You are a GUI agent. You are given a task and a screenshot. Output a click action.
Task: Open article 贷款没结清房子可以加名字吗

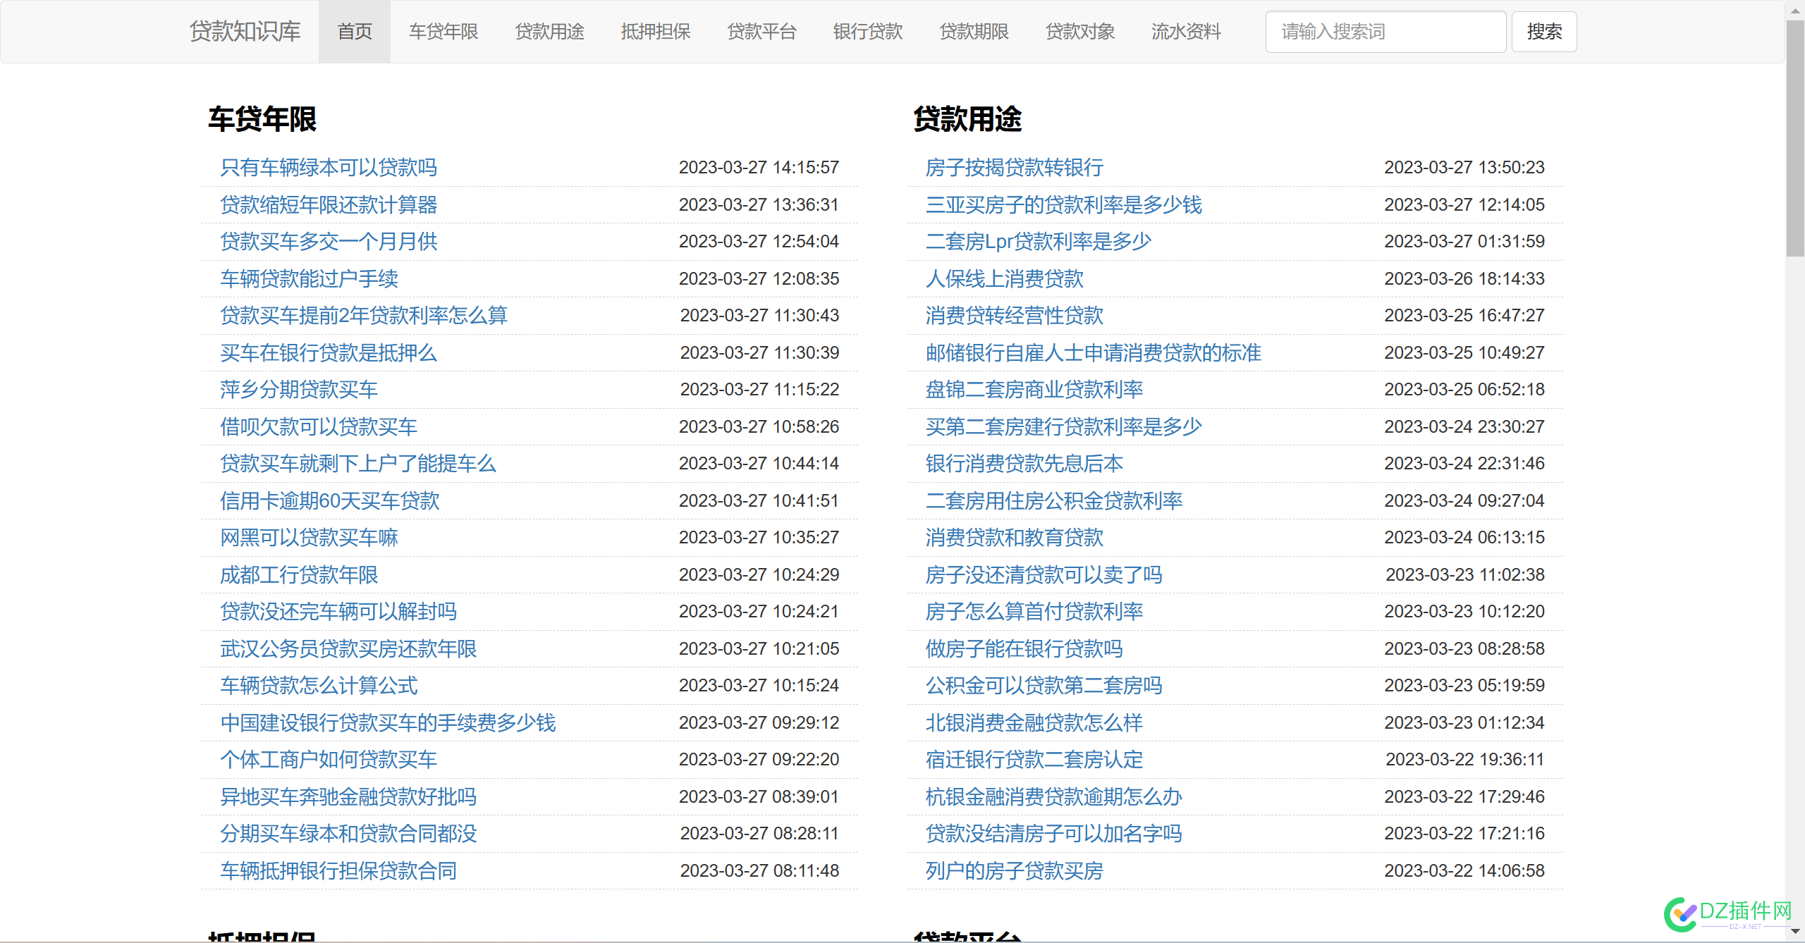pyautogui.click(x=1053, y=834)
